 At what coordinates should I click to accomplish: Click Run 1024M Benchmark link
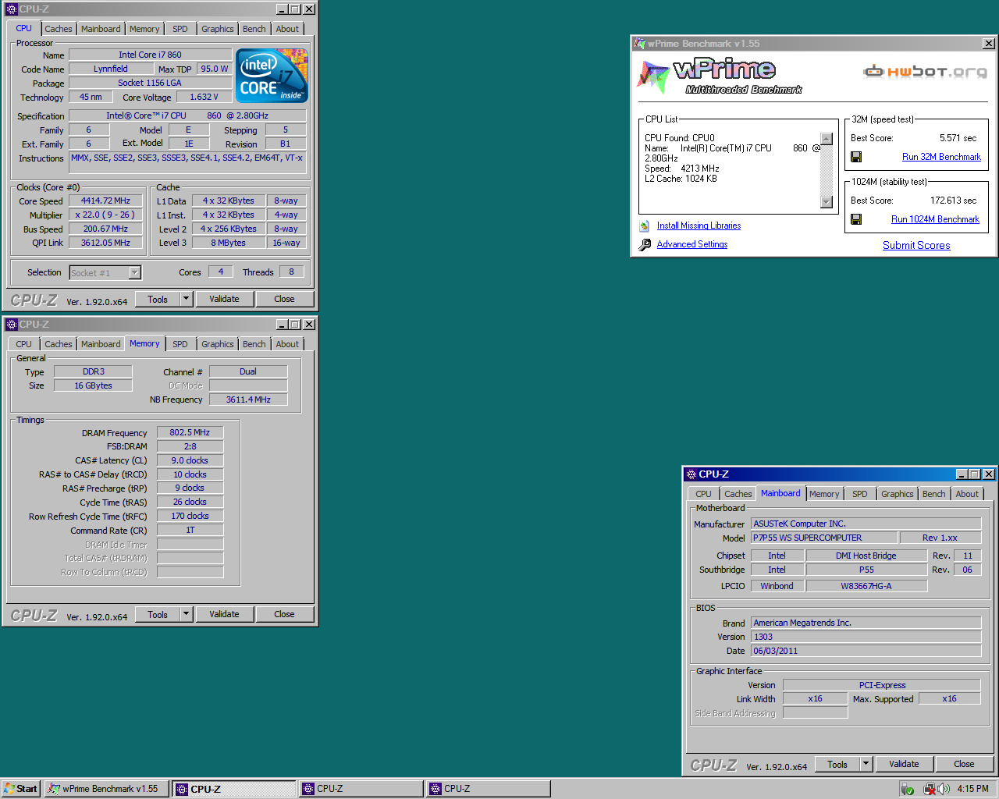(x=935, y=219)
